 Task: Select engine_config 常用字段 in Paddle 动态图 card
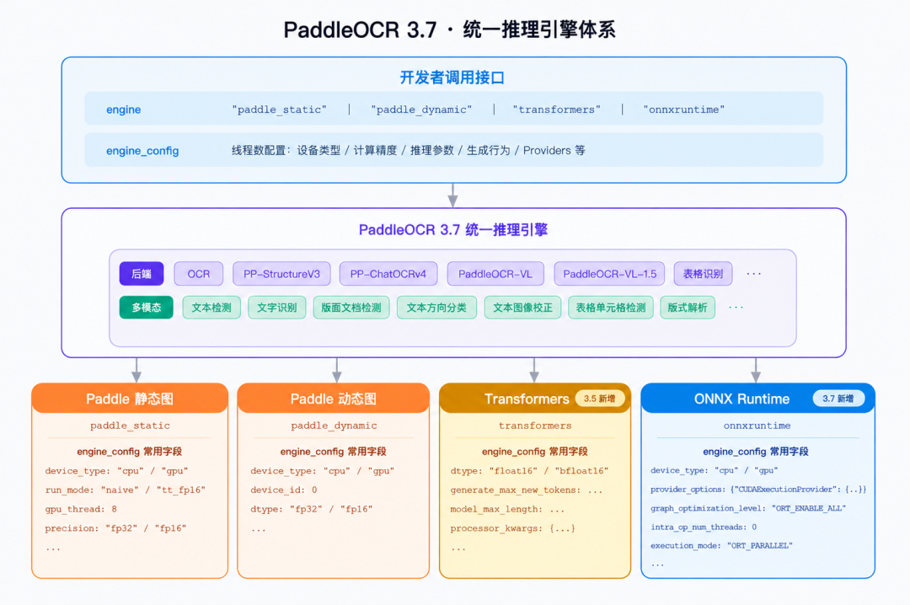tap(333, 451)
